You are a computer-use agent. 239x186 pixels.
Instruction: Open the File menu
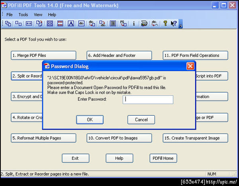tap(10, 15)
